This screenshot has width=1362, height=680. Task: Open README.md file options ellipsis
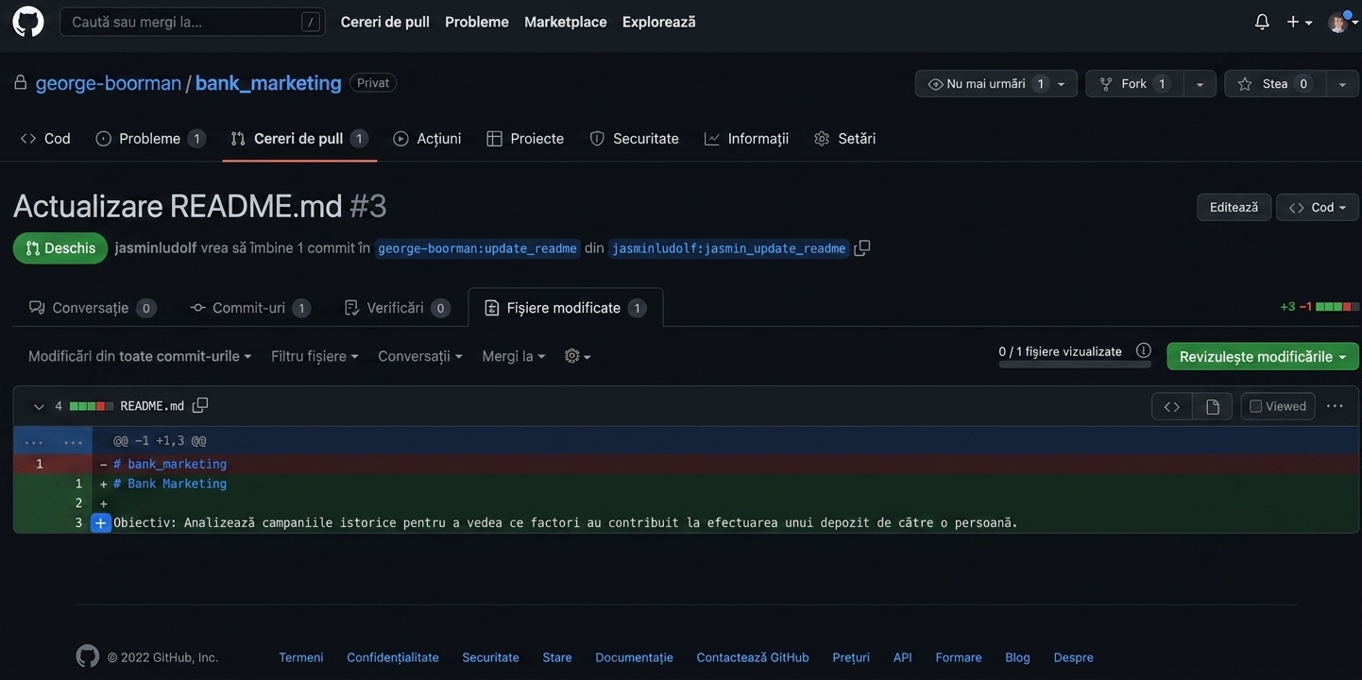[x=1335, y=406]
